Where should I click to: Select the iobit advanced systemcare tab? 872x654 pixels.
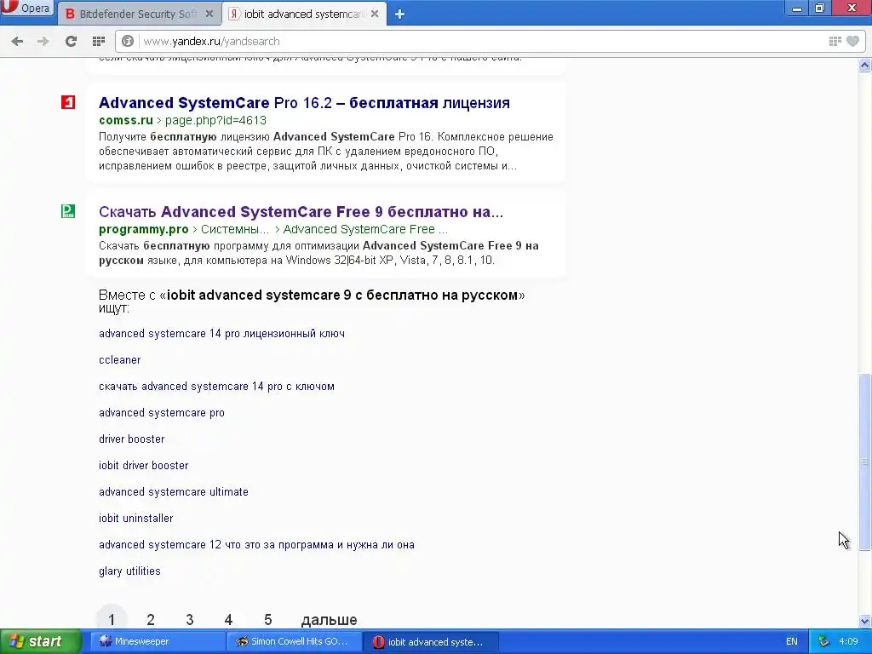click(303, 14)
